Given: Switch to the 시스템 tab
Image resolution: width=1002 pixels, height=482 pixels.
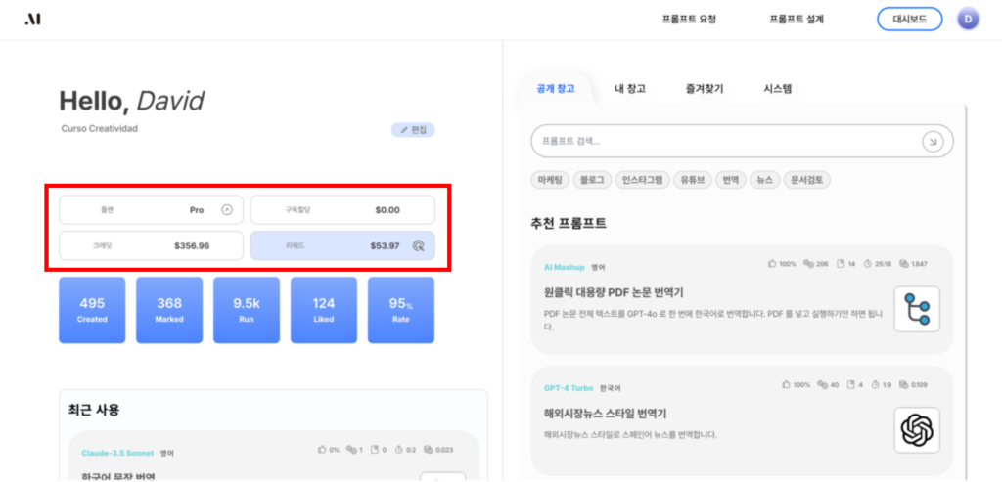Looking at the screenshot, I should 777,88.
